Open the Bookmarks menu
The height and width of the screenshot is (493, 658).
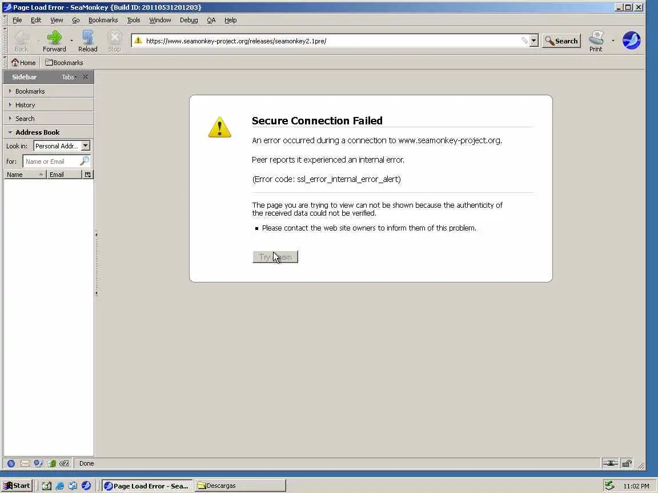103,20
